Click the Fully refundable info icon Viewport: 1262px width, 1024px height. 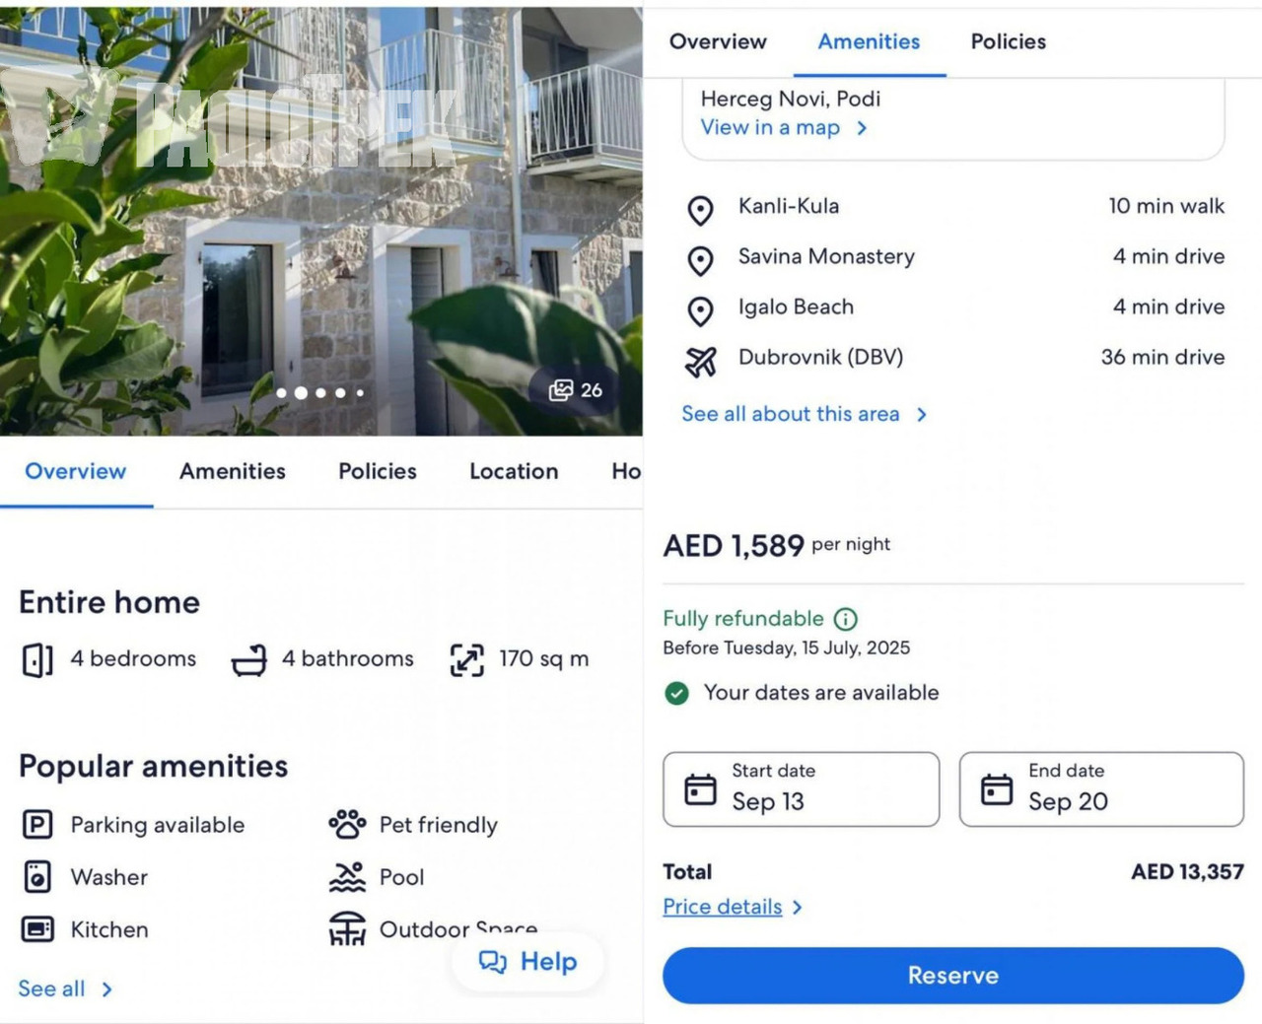point(845,619)
